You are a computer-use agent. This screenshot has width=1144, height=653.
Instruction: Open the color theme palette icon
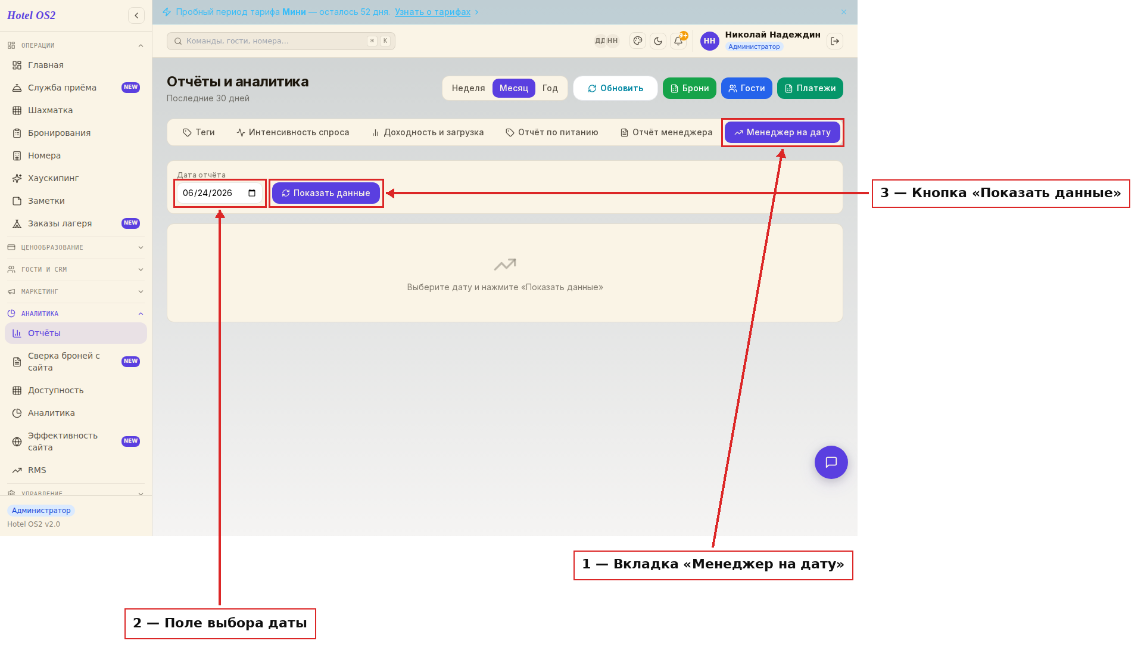[x=638, y=41]
